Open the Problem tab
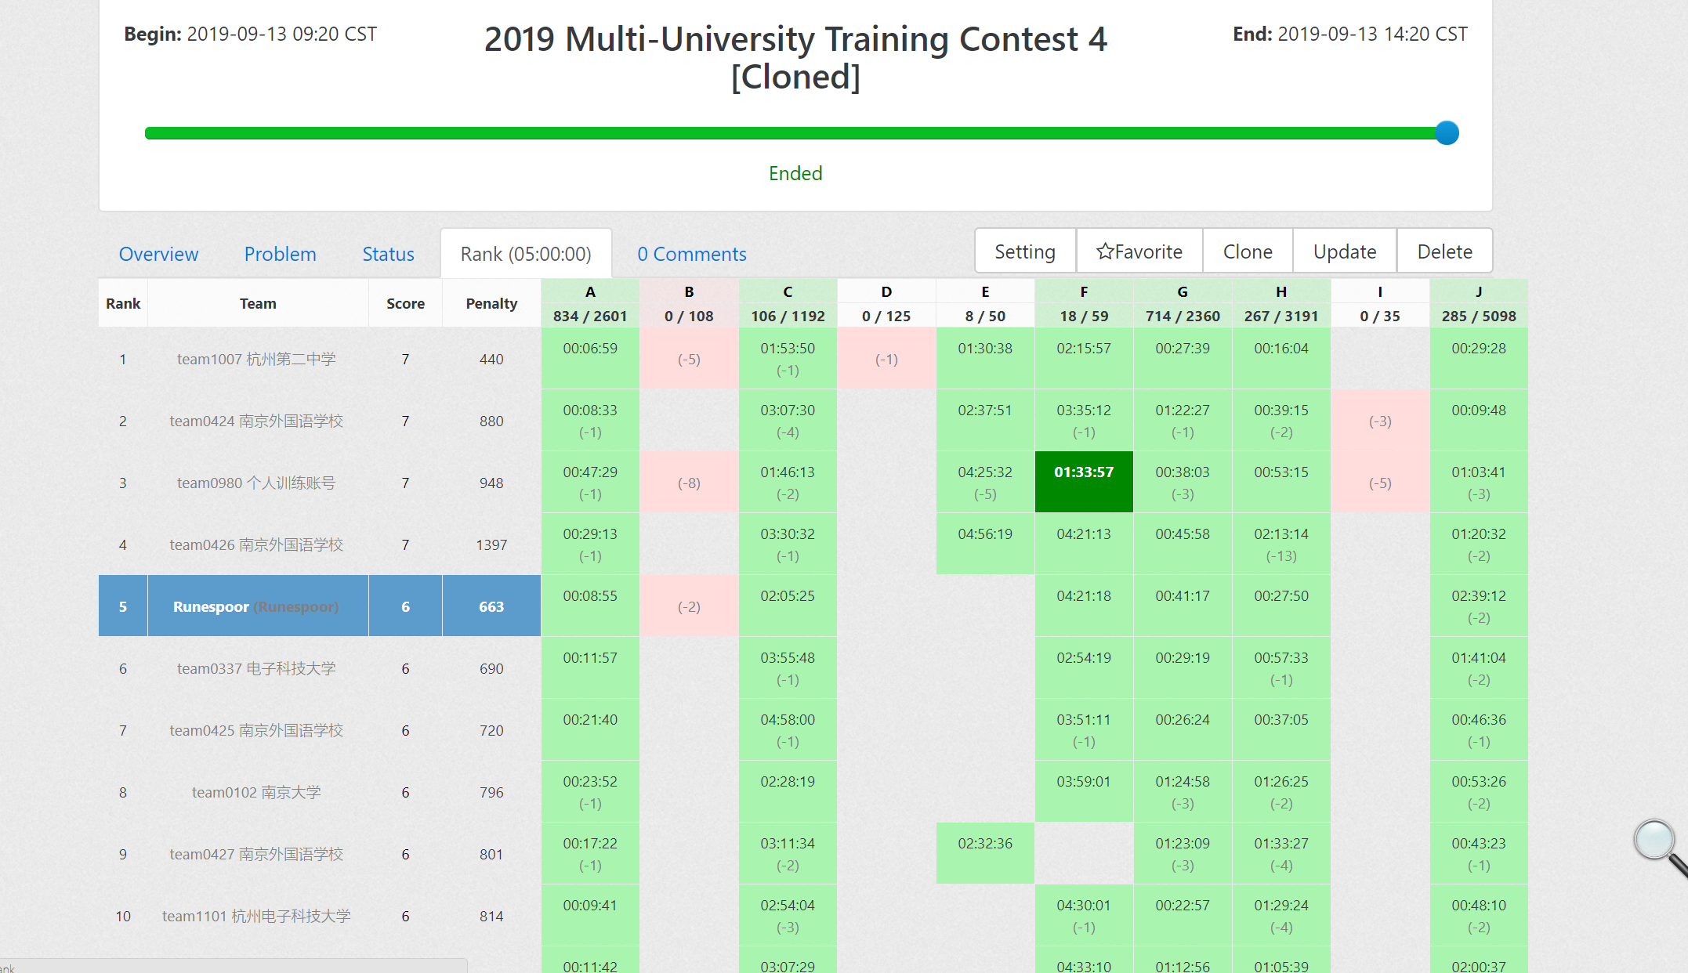Viewport: 1688px width, 973px height. point(280,254)
